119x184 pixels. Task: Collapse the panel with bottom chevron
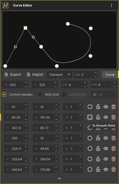click(59, 179)
